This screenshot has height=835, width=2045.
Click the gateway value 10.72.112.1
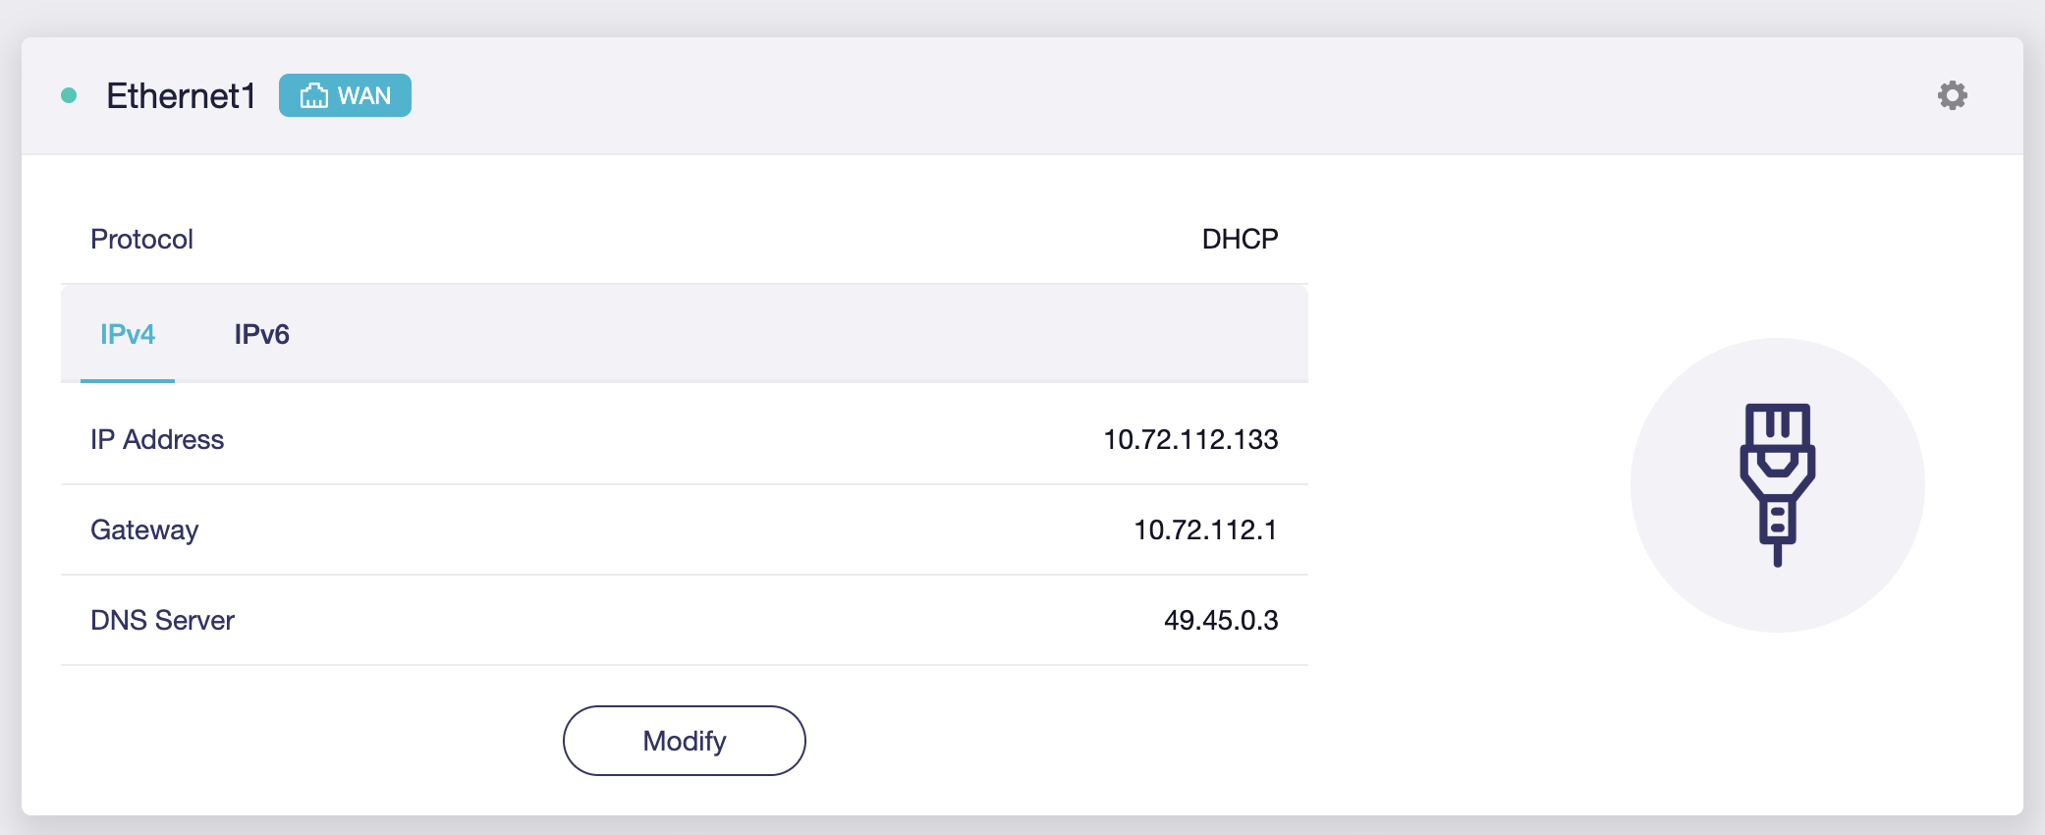pos(1205,529)
